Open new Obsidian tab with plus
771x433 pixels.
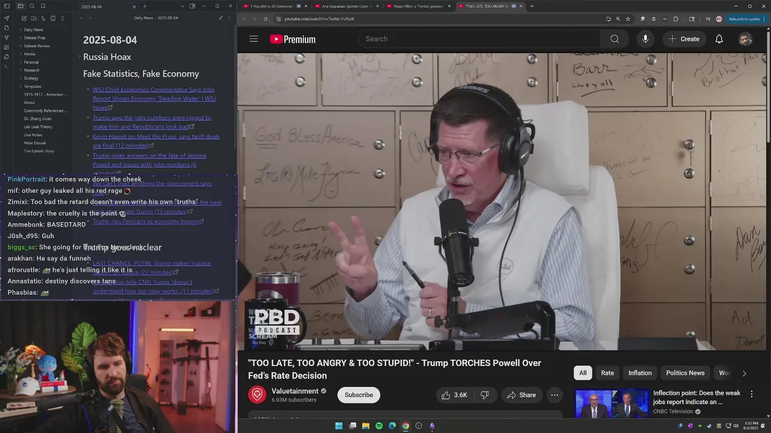[x=145, y=6]
